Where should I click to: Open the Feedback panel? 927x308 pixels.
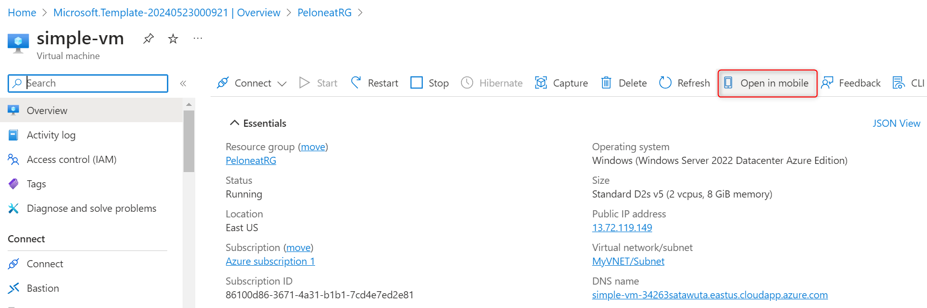[x=851, y=83]
